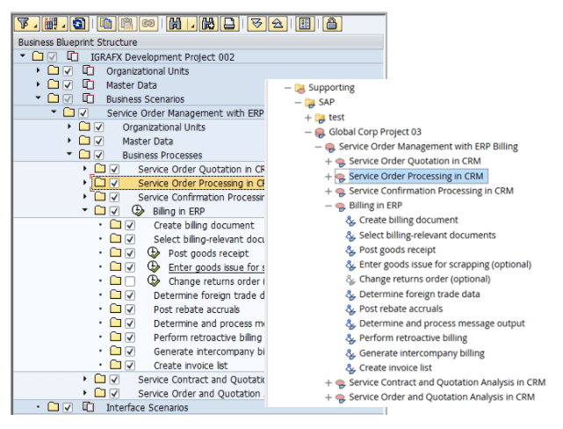Collapse the Business Scenarios node
Viewport: 563px width, 429px height.
39,98
